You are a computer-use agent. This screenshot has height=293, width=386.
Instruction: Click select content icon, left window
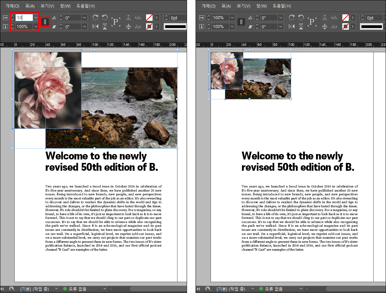pos(129,26)
